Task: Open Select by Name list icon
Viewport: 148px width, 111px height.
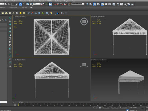Action: tap(9, 4)
